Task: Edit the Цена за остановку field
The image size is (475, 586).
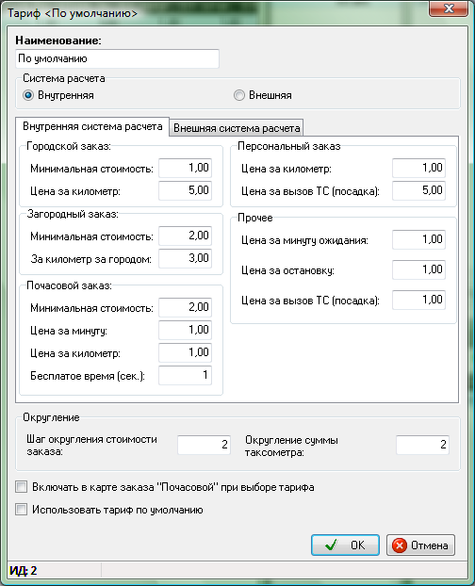Action: click(x=418, y=269)
